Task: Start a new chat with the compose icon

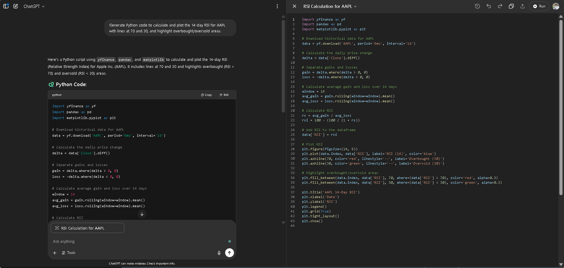Action: (16, 6)
